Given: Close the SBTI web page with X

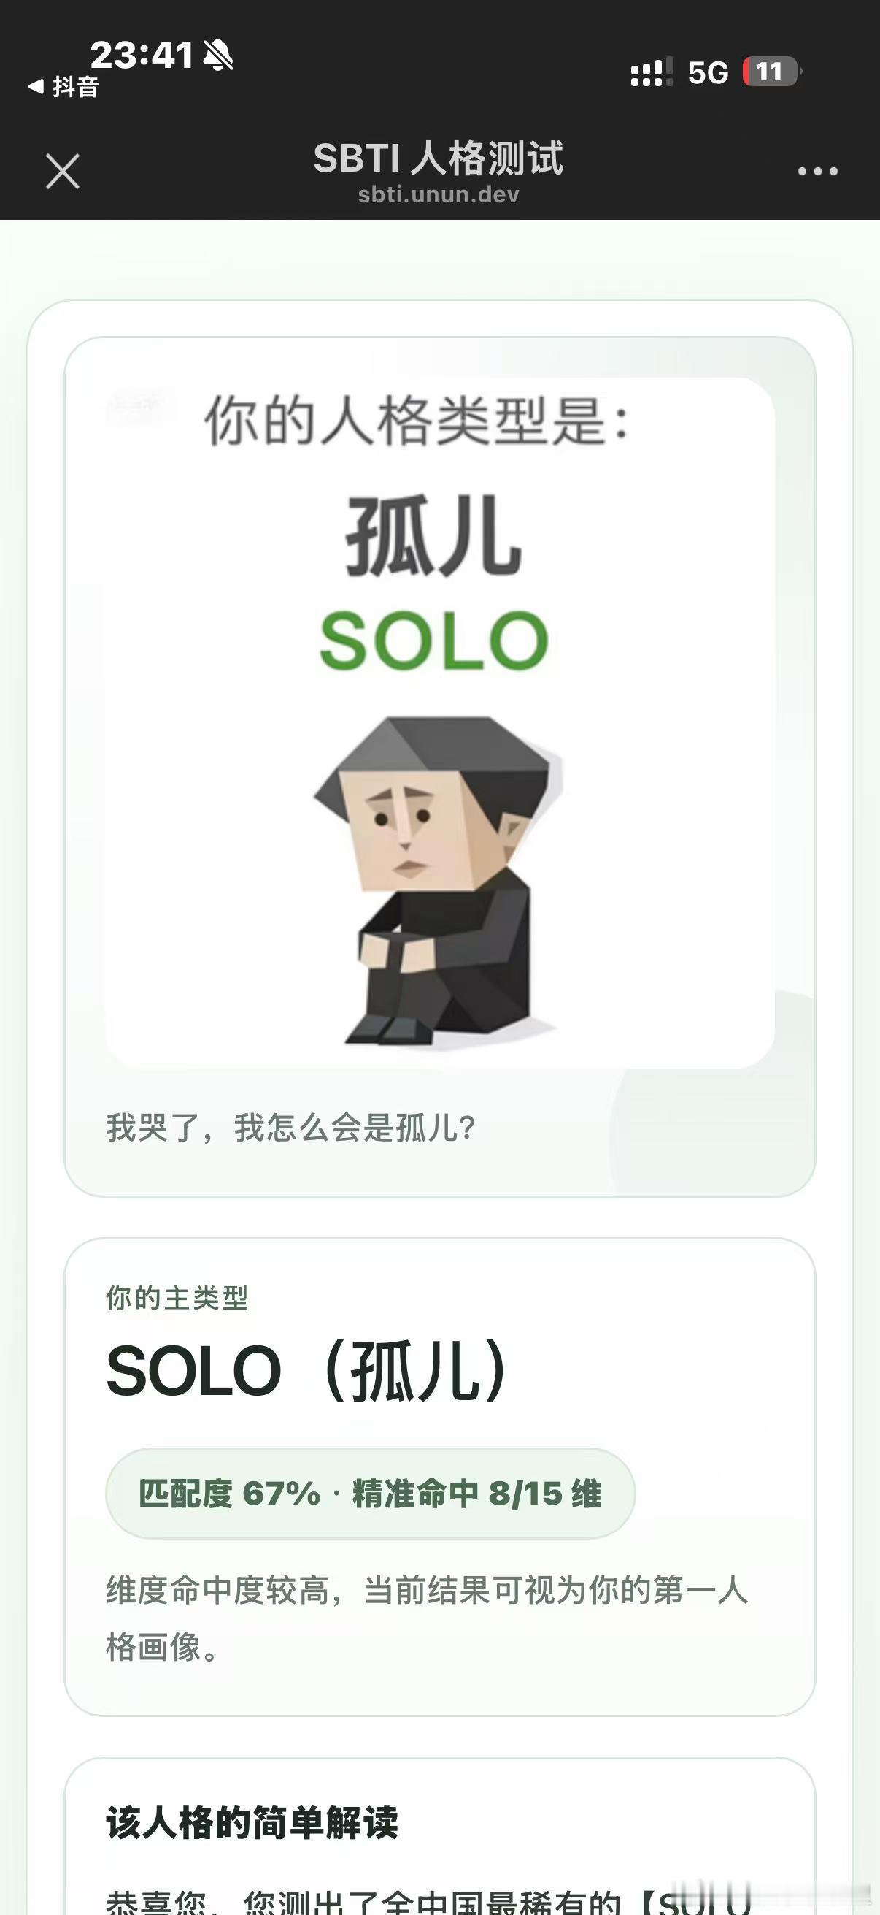Looking at the screenshot, I should (x=62, y=172).
